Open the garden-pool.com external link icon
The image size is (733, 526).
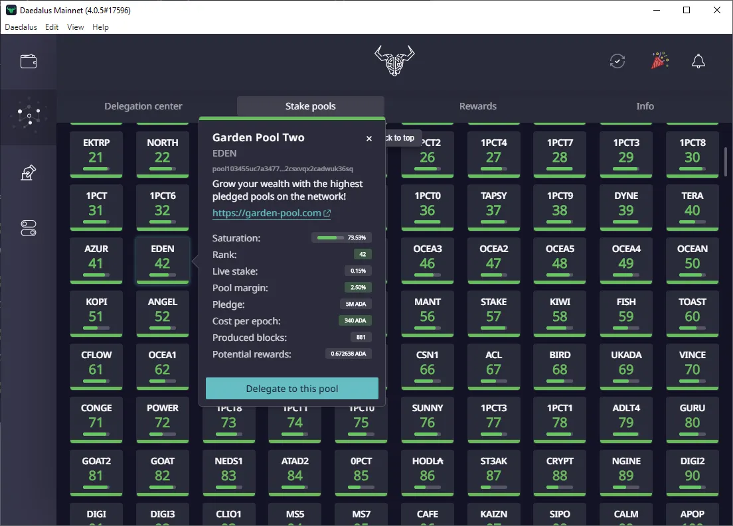coord(327,213)
